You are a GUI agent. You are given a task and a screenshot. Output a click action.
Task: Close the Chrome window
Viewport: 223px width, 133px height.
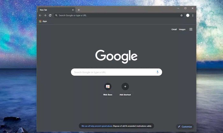tap(192, 8)
